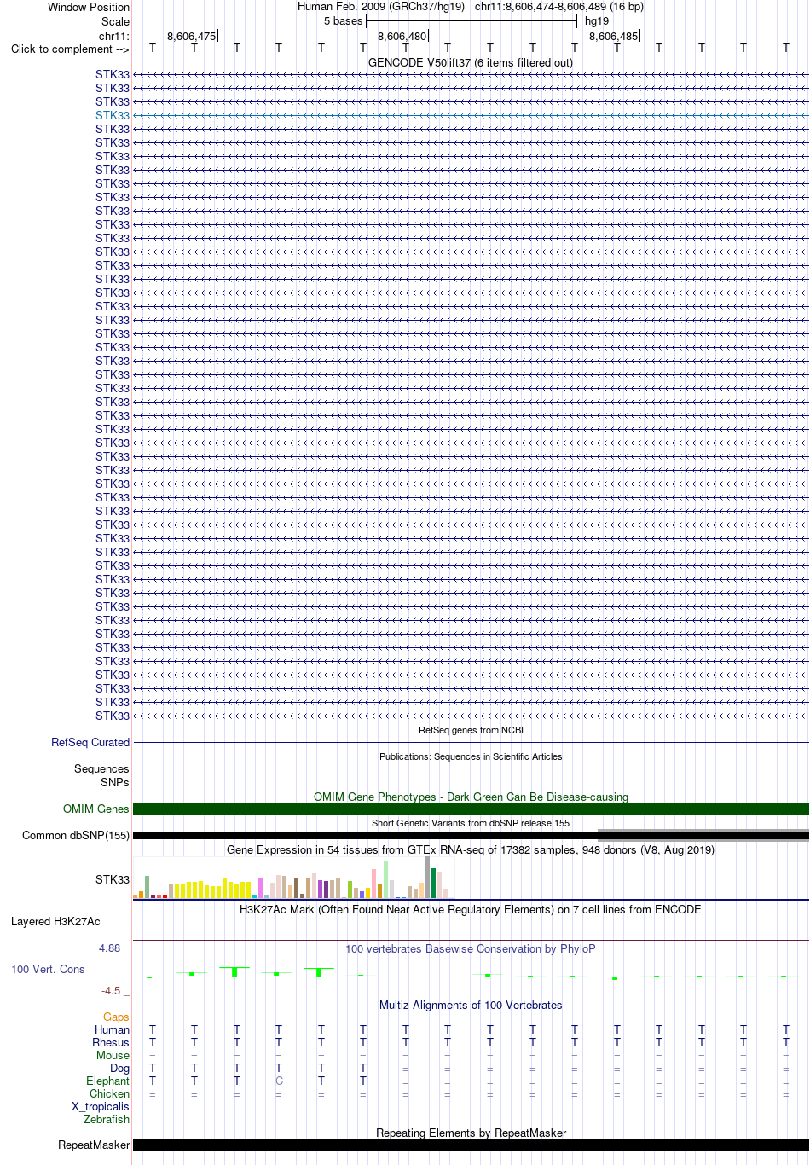This screenshot has width=810, height=1165.
Task: Click 'Multiz Alignments of 100 Vertebrates' title
Action: click(x=471, y=1005)
